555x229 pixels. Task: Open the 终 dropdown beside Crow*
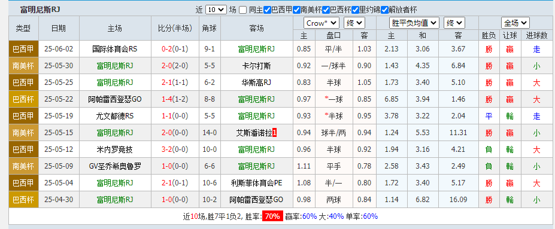tap(354, 23)
